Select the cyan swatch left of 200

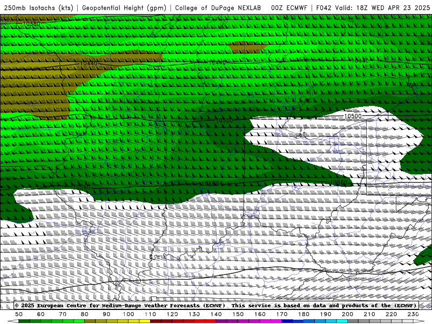pyautogui.click(x=342, y=321)
